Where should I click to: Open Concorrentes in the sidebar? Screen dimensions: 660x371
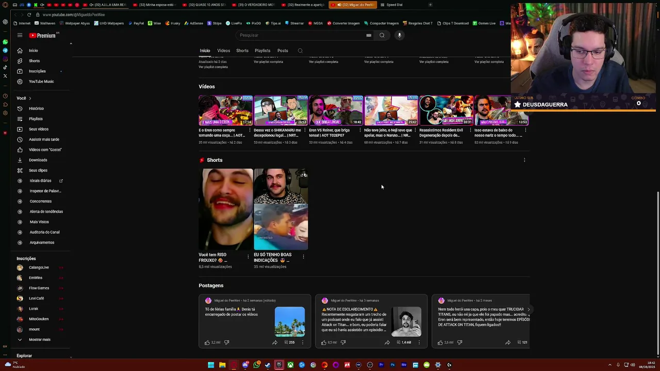coord(40,201)
